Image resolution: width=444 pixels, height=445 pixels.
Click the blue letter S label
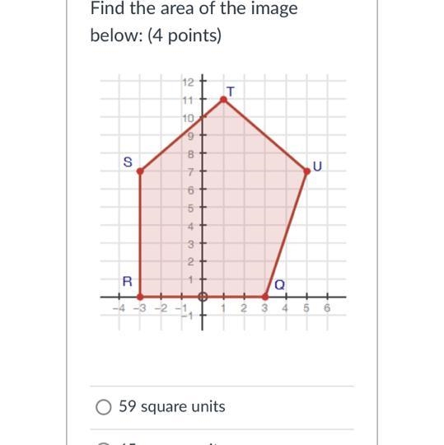(x=128, y=162)
